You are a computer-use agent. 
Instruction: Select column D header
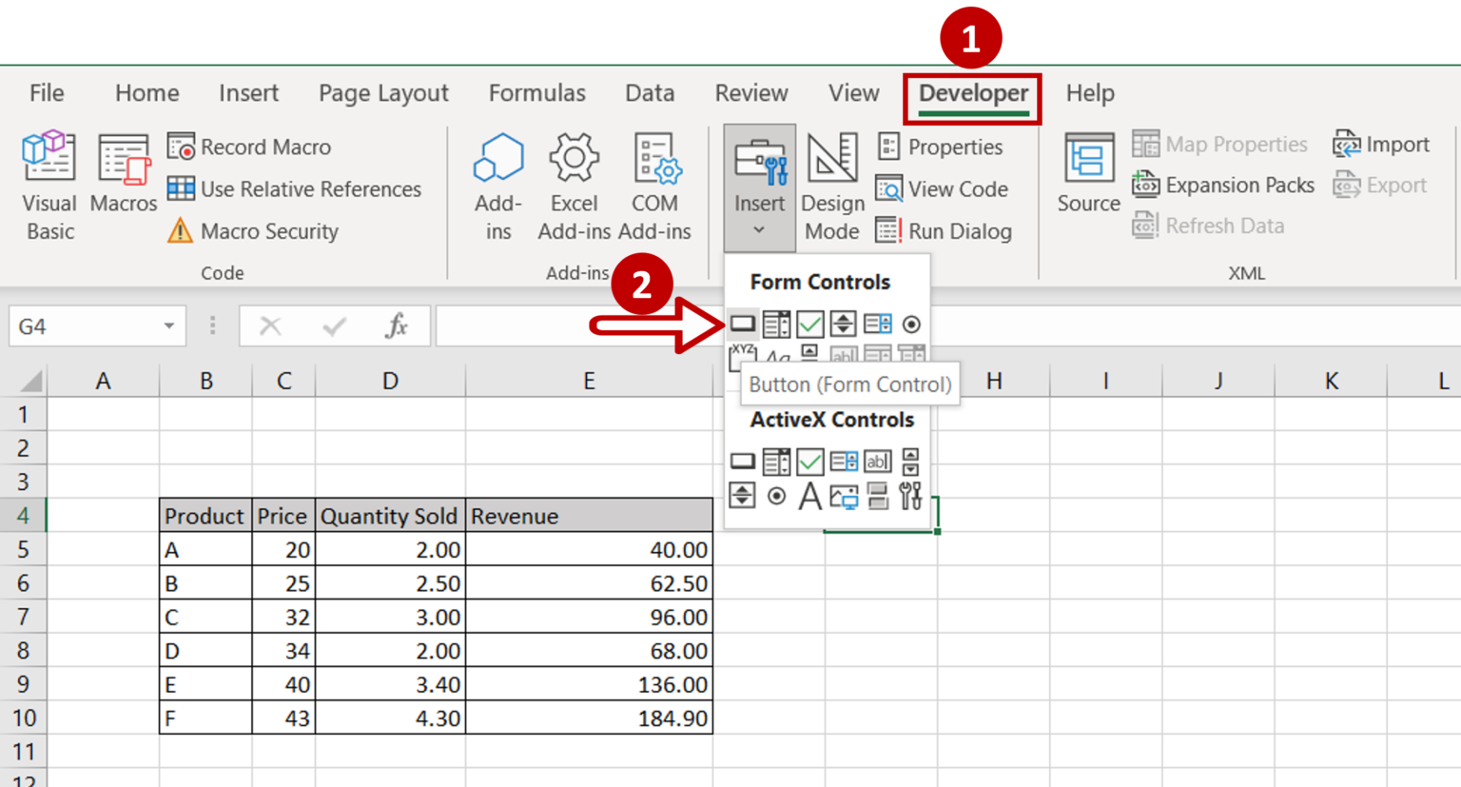pos(390,382)
